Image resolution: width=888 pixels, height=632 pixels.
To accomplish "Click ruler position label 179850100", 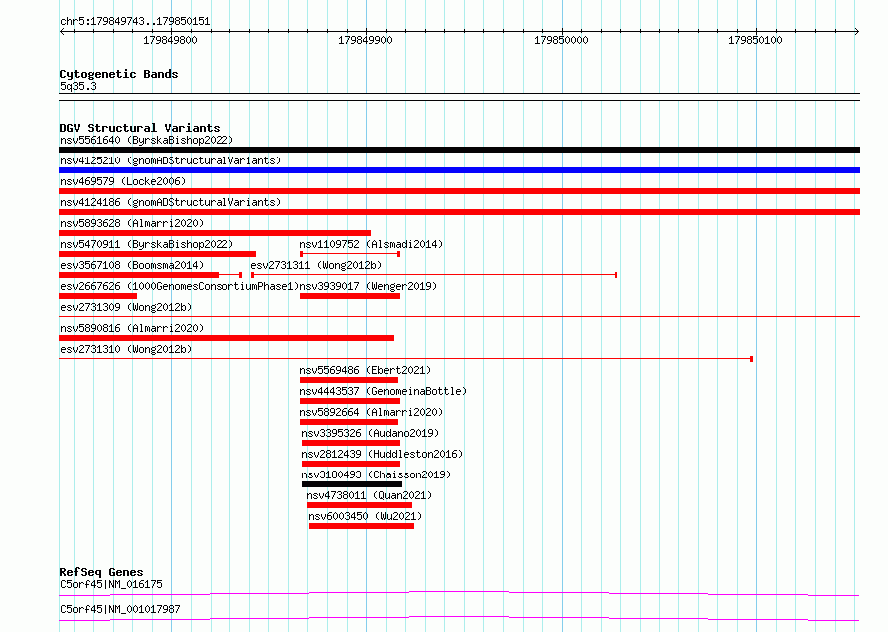I will click(755, 40).
